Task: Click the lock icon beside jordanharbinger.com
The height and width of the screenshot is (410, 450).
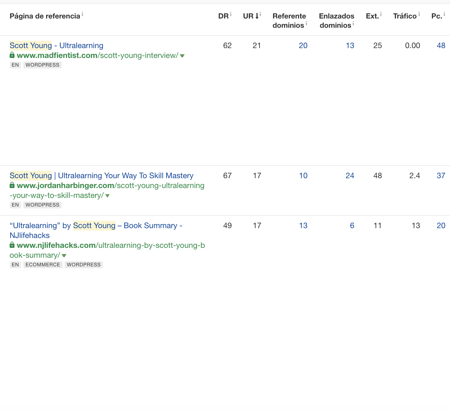Action: [12, 185]
